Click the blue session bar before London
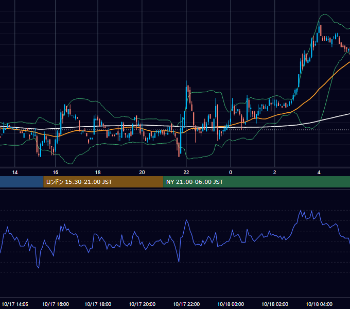This screenshot has height=309, width=350. 22,182
